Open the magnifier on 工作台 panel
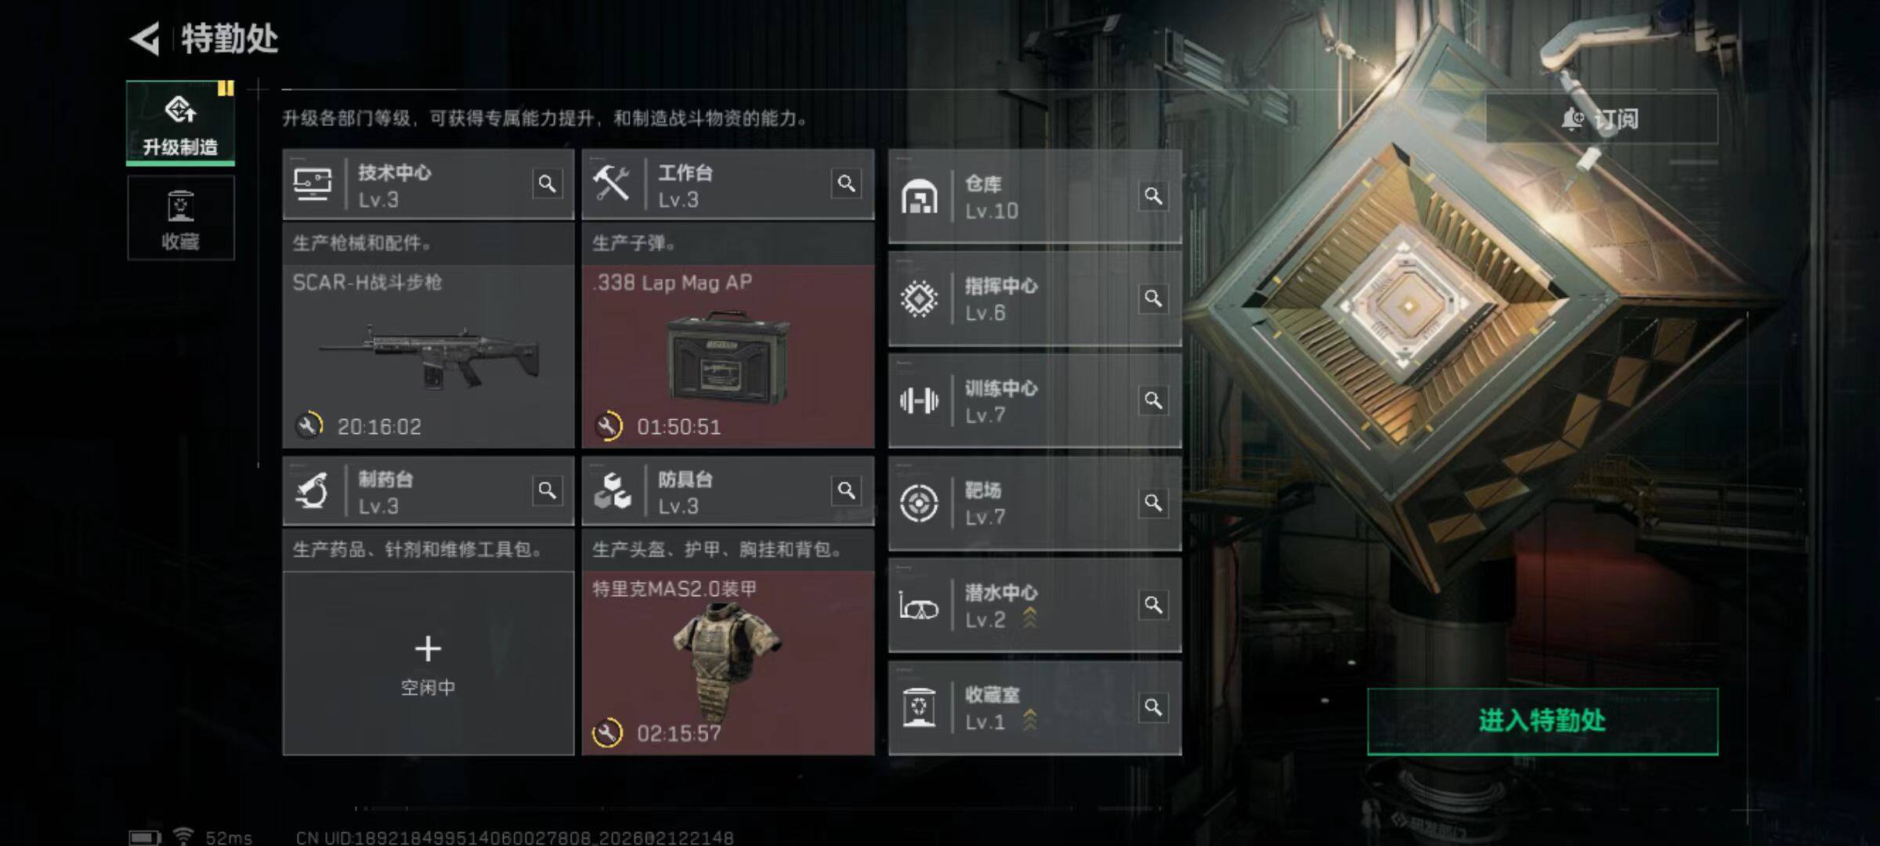This screenshot has height=846, width=1880. [x=846, y=184]
